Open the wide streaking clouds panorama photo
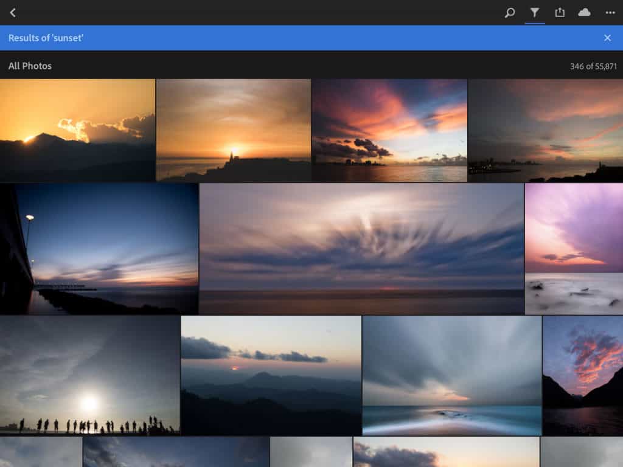The width and height of the screenshot is (623, 467). [361, 249]
